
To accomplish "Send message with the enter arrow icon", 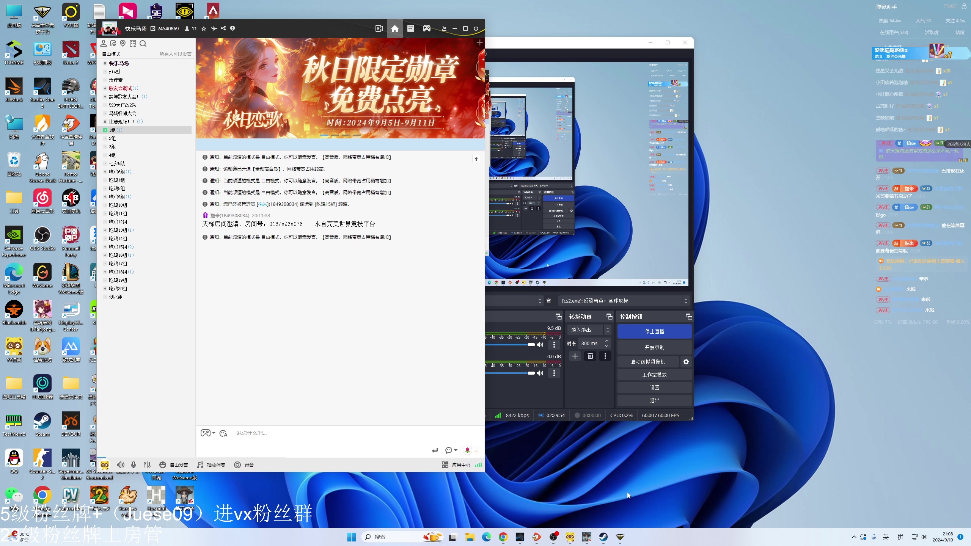I will [435, 450].
